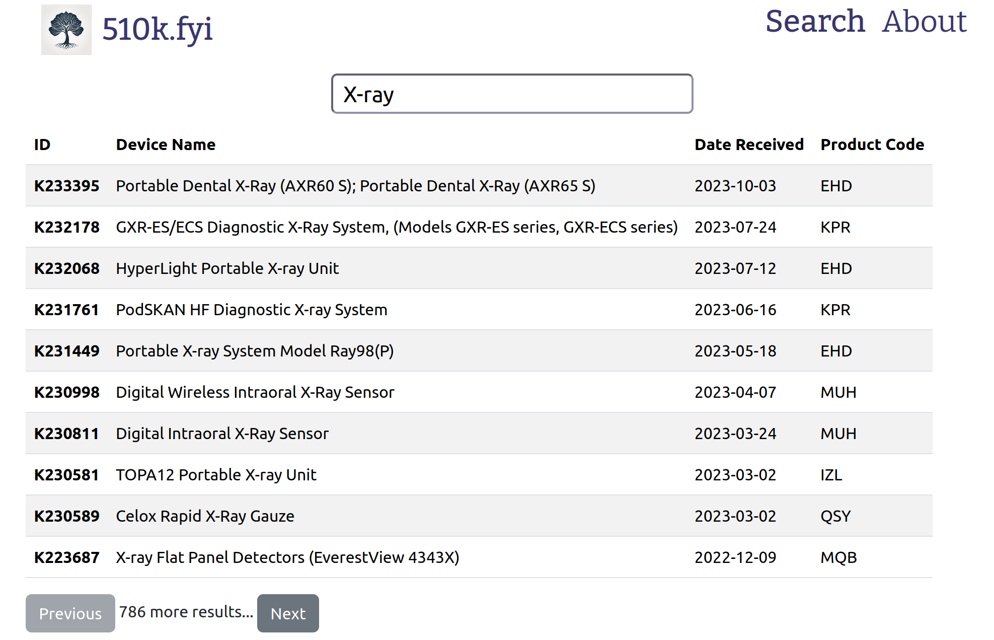
Task: Select the HyperLight Portable X-ray Unit row
Action: (x=479, y=268)
